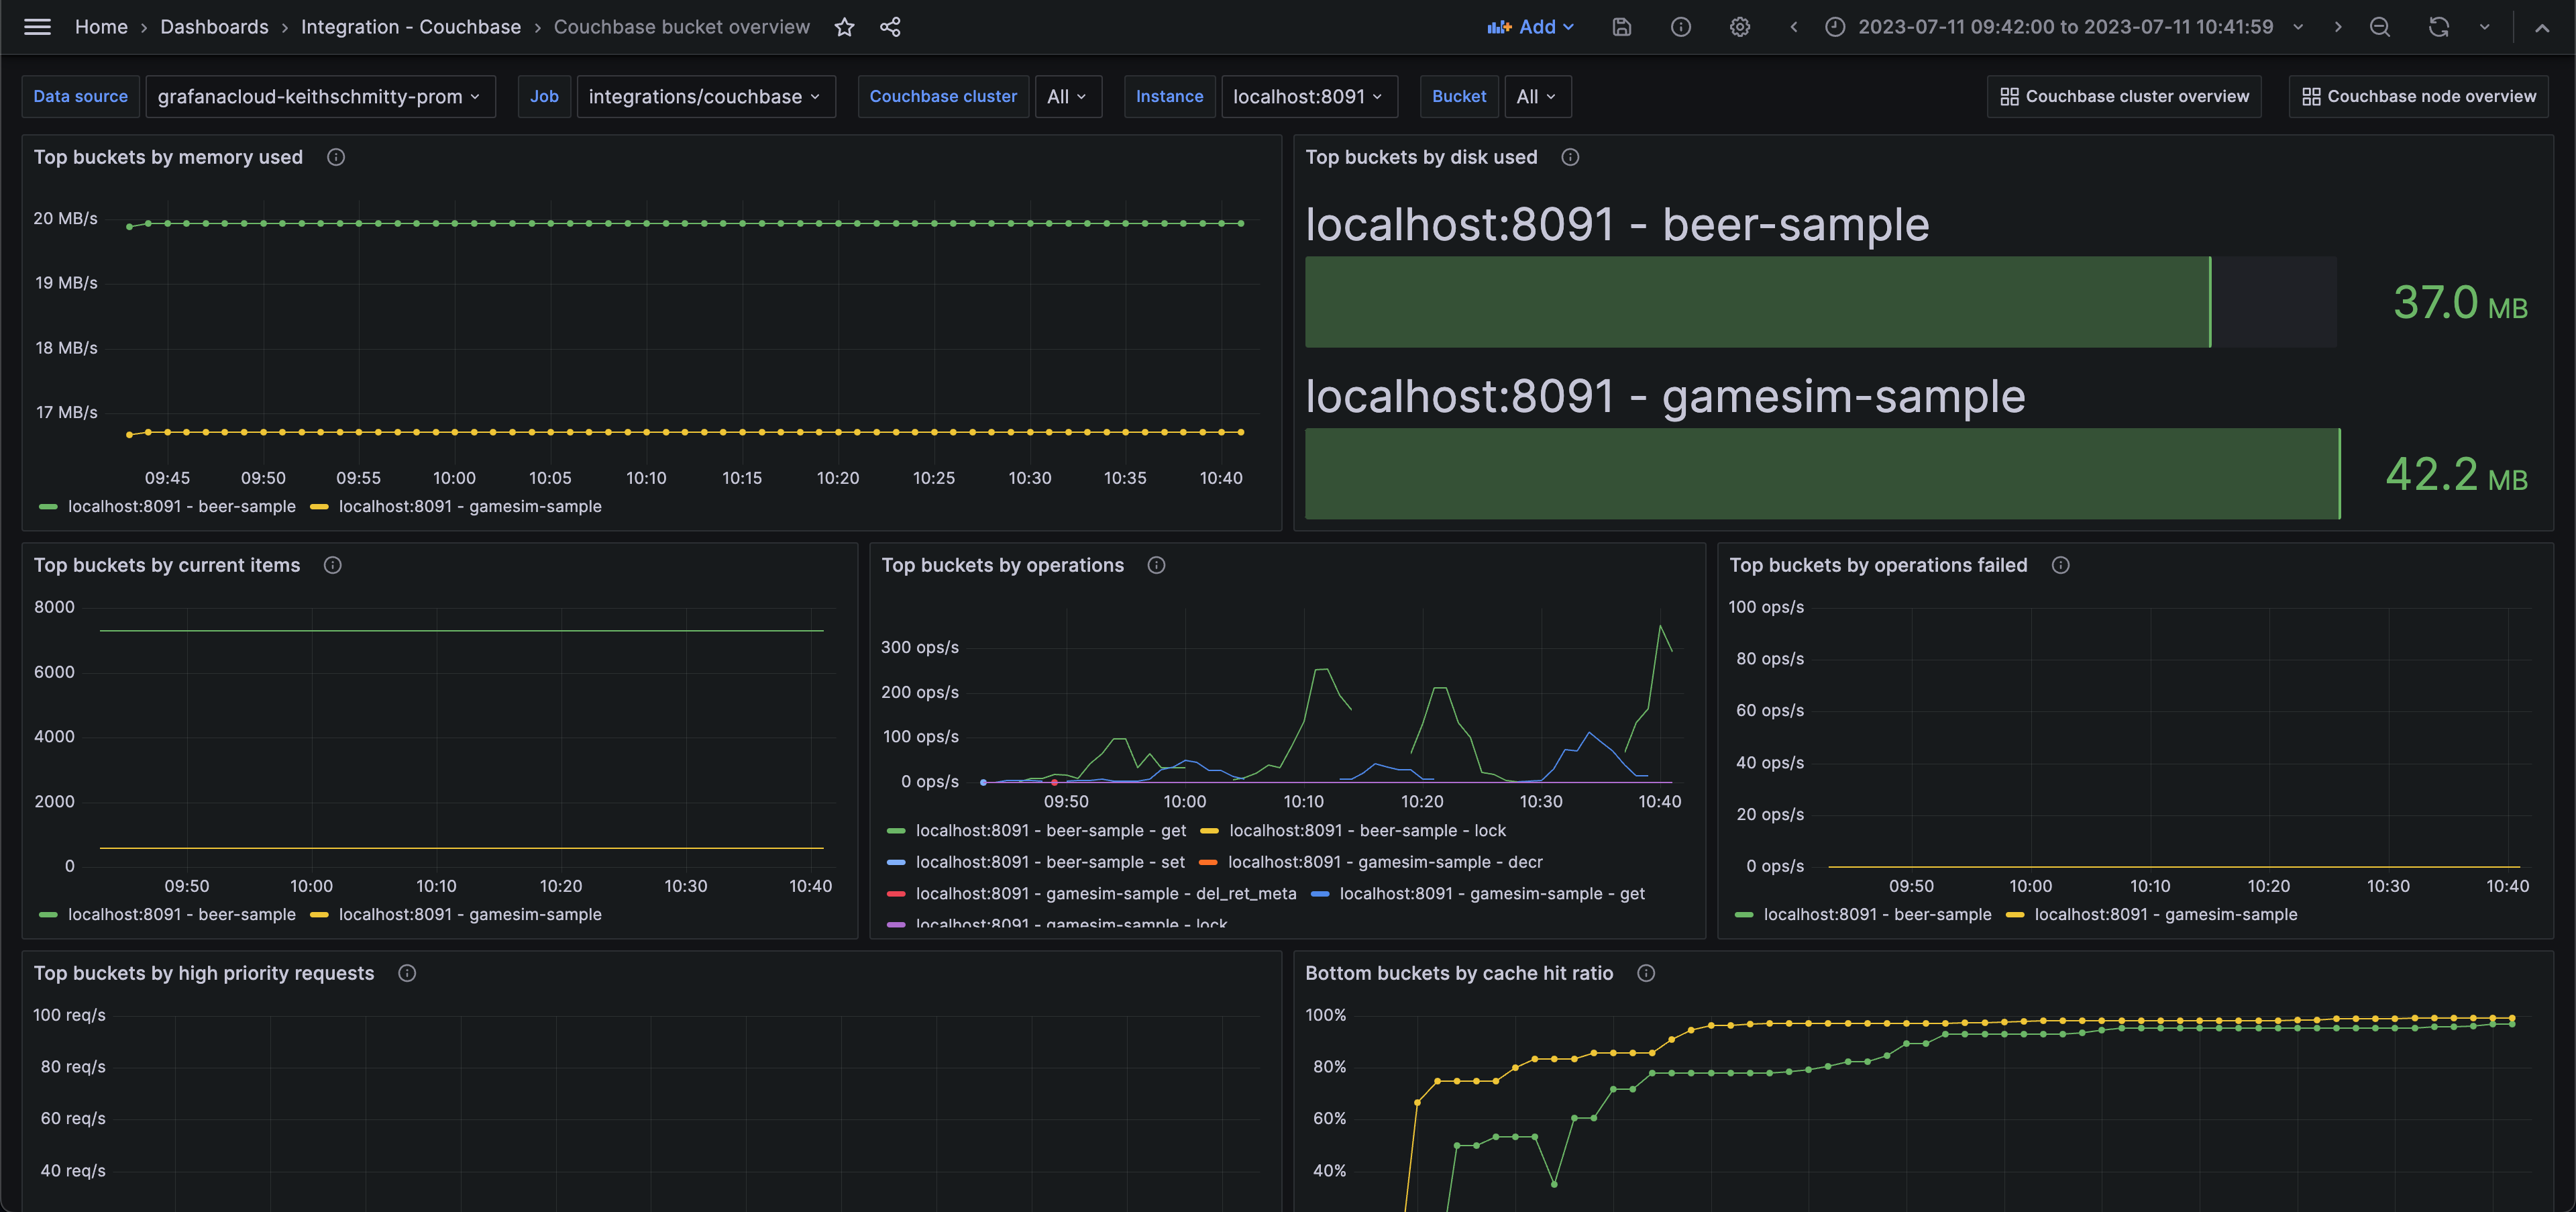Go to Dashboards breadcrumb
2576x1212 pixels.
click(214, 27)
